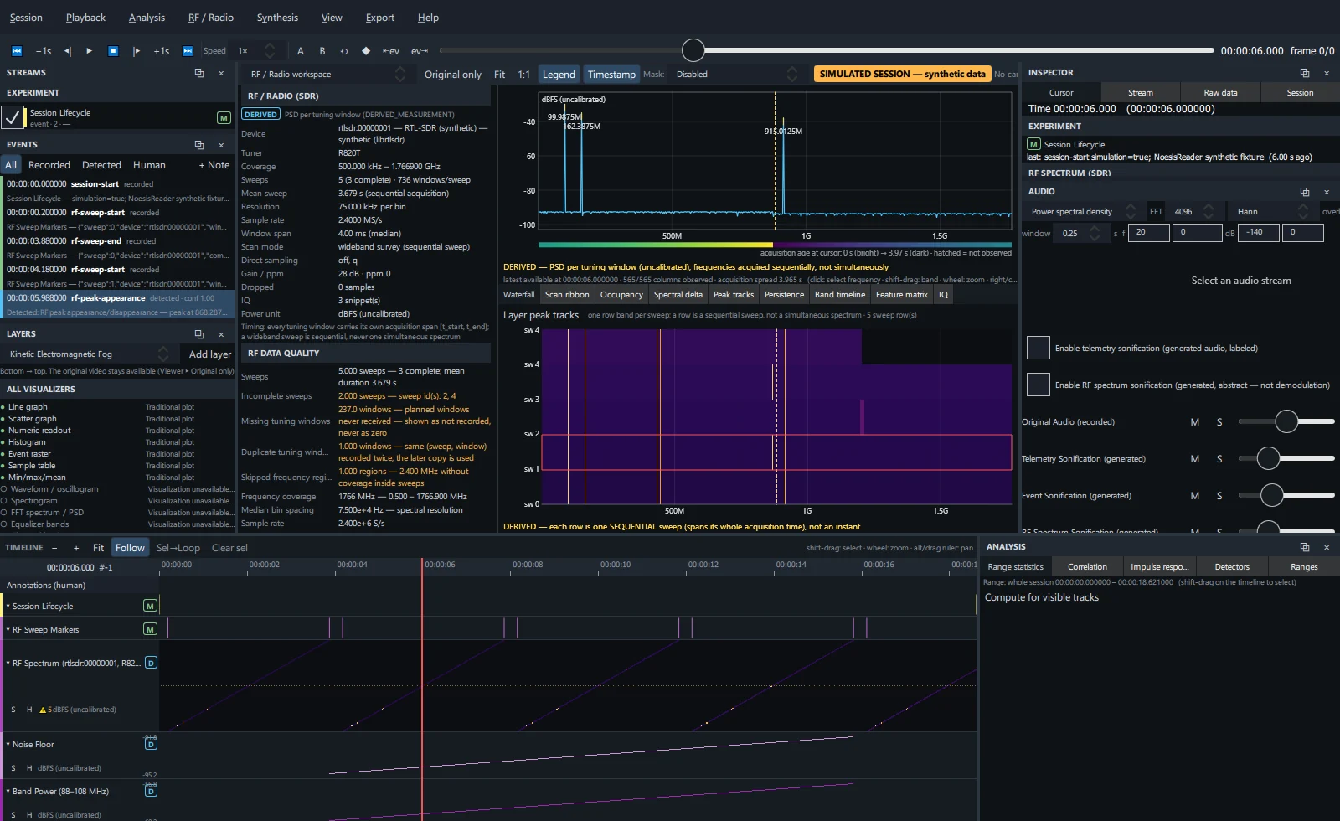Click the main playback position slider
The width and height of the screenshot is (1340, 821).
pos(827,51)
